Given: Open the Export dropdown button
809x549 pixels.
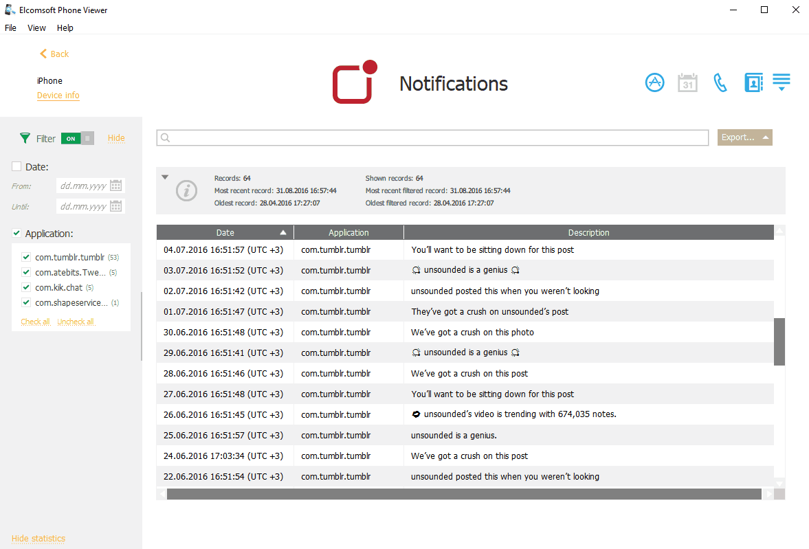Looking at the screenshot, I should tap(744, 137).
